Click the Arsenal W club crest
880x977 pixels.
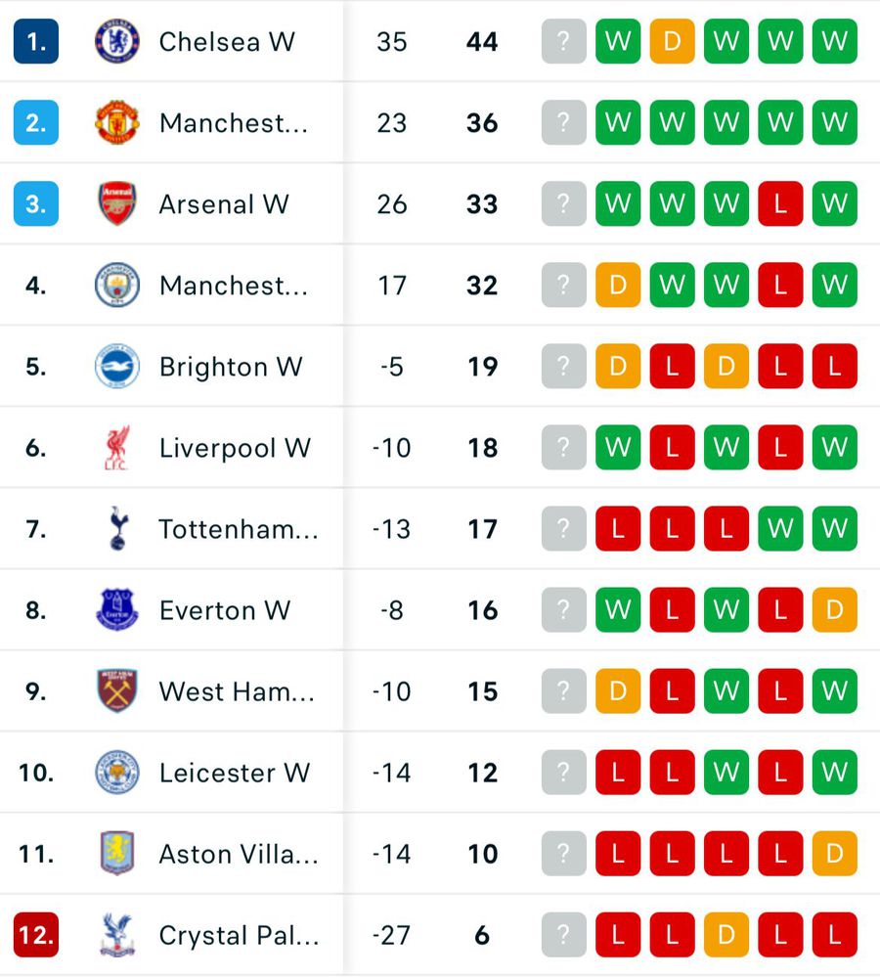point(117,203)
